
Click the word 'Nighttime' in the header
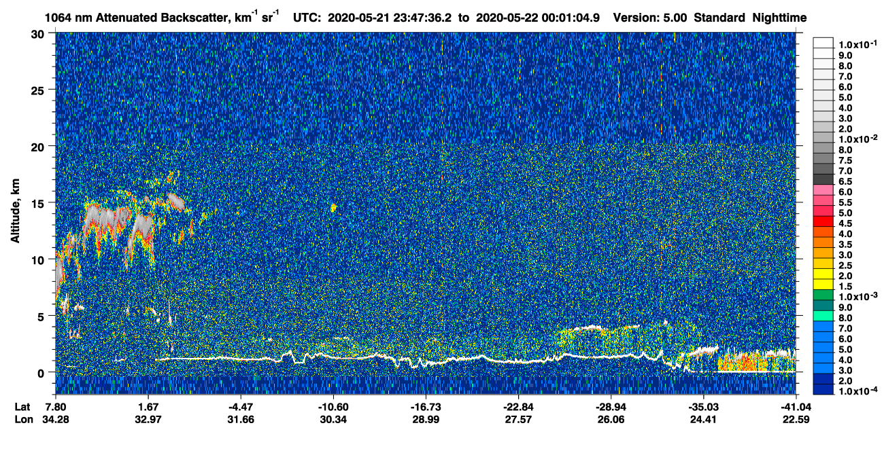(x=781, y=18)
